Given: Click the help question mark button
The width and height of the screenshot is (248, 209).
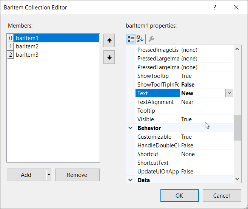Looking at the screenshot, I should [215, 7].
